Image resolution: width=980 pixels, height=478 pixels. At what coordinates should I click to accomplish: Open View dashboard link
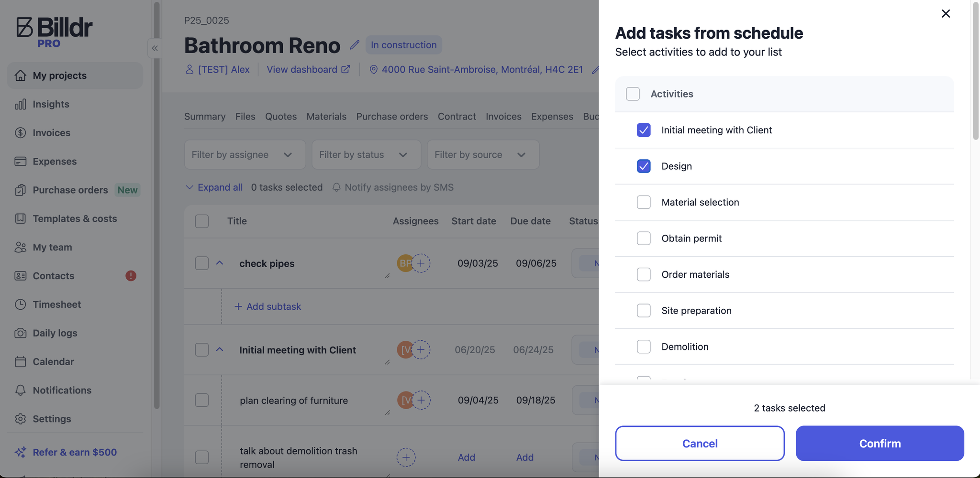309,70
